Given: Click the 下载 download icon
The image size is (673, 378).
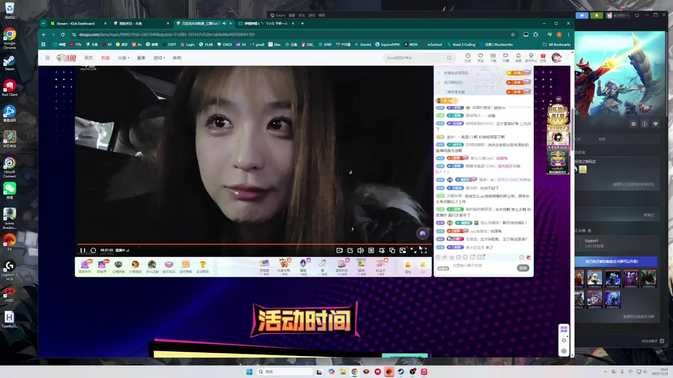Looking at the screenshot, I should [493, 57].
